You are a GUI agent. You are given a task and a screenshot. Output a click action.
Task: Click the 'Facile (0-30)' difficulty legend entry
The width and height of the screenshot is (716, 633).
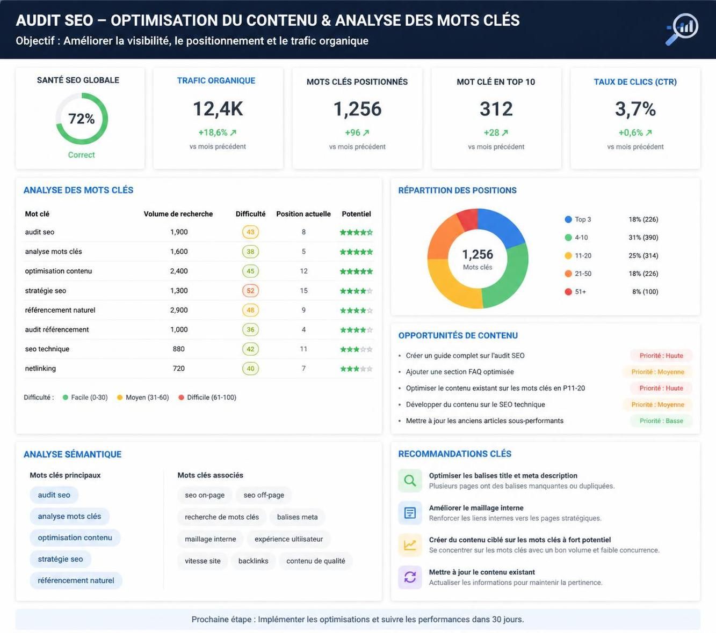click(x=85, y=398)
